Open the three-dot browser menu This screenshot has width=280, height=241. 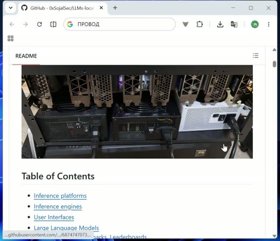coord(269,24)
